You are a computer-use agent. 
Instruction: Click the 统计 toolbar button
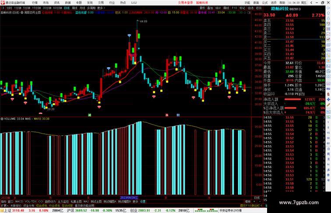coord(218,8)
